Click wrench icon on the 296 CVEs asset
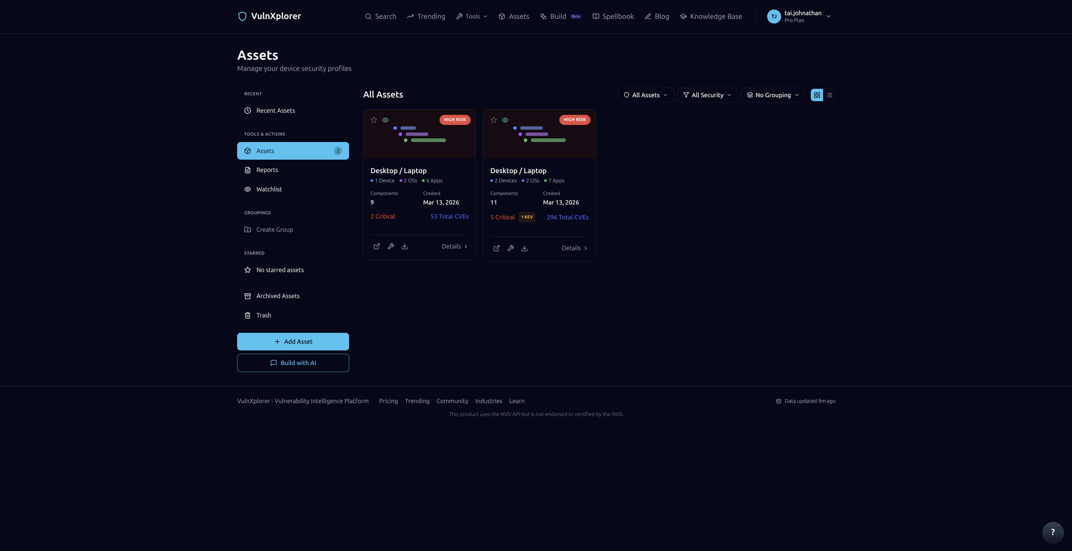Image resolution: width=1072 pixels, height=551 pixels. click(x=511, y=248)
